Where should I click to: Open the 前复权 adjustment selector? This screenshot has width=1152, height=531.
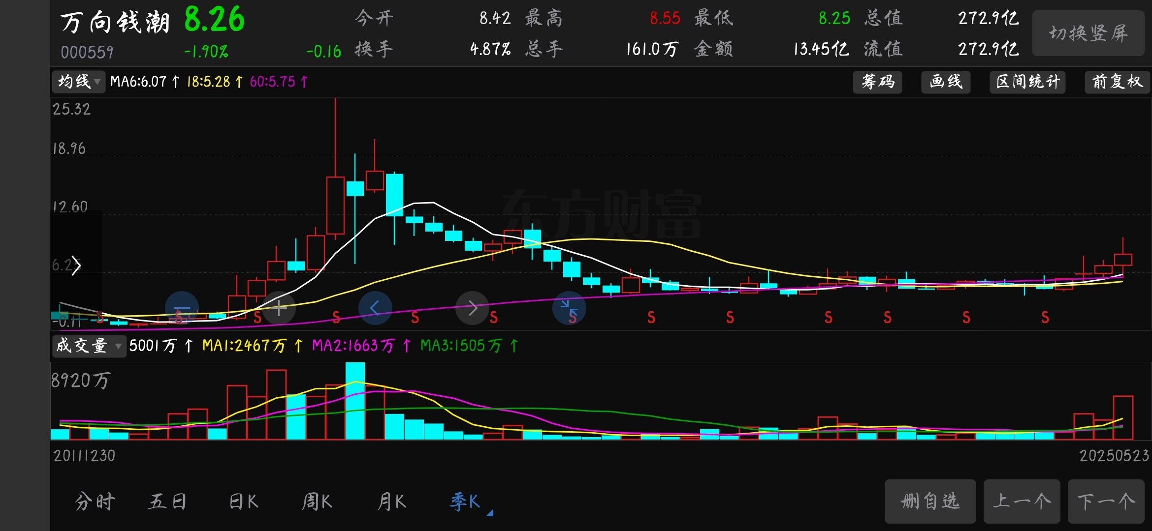pos(1117,82)
